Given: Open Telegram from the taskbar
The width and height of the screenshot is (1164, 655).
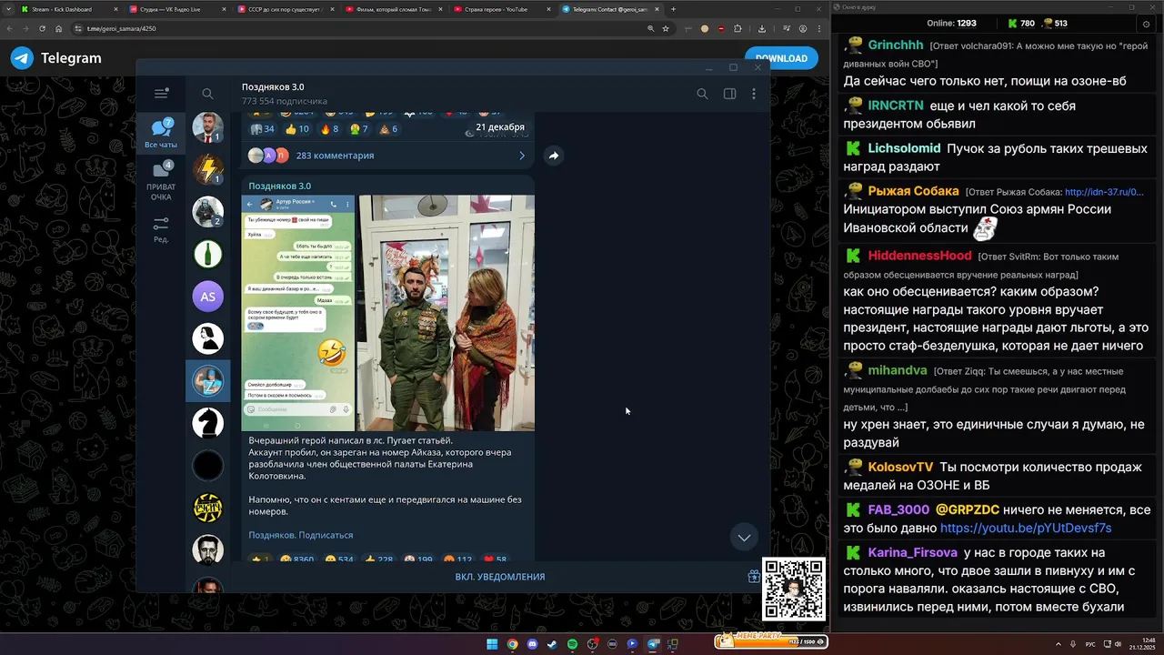Looking at the screenshot, I should point(652,644).
